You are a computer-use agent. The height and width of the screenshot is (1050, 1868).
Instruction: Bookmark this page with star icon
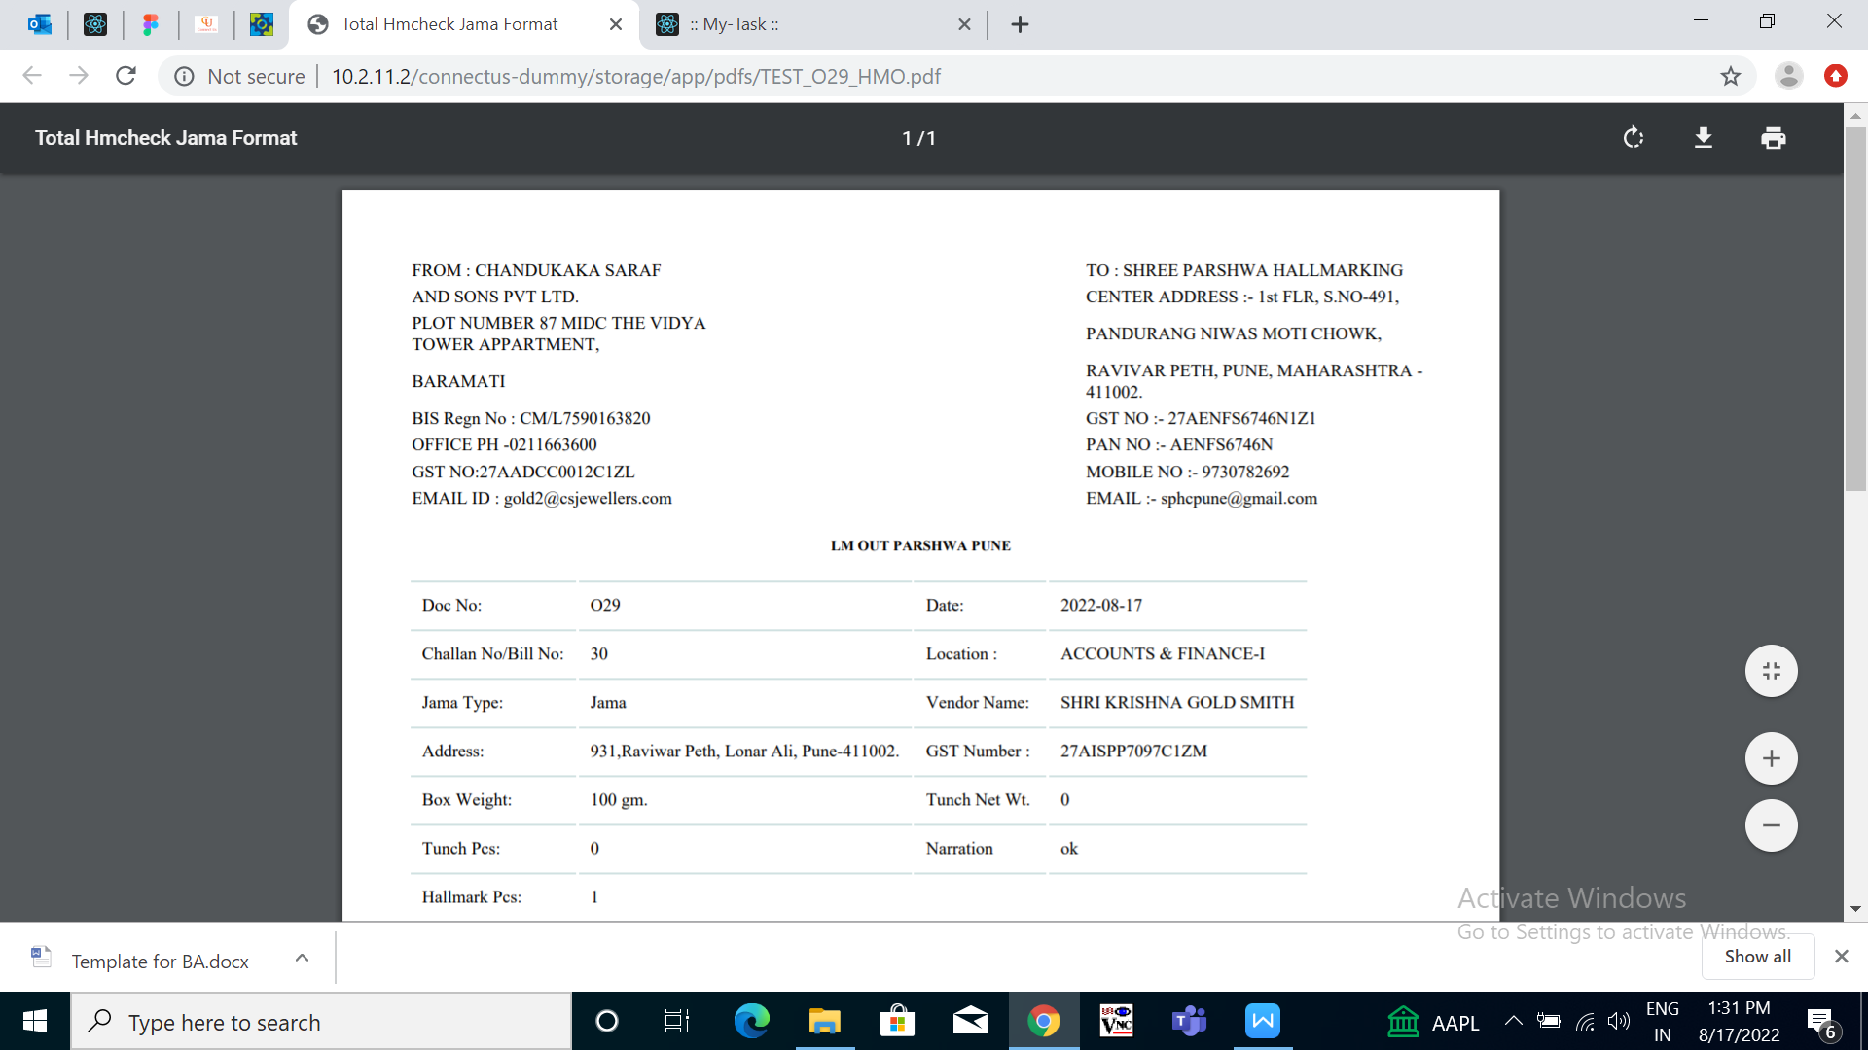1730,76
